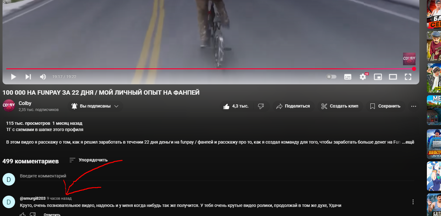Viewport: 441px width, 216px height.
Task: Click the "9 часов назад" comment timestamp
Action: click(x=59, y=198)
